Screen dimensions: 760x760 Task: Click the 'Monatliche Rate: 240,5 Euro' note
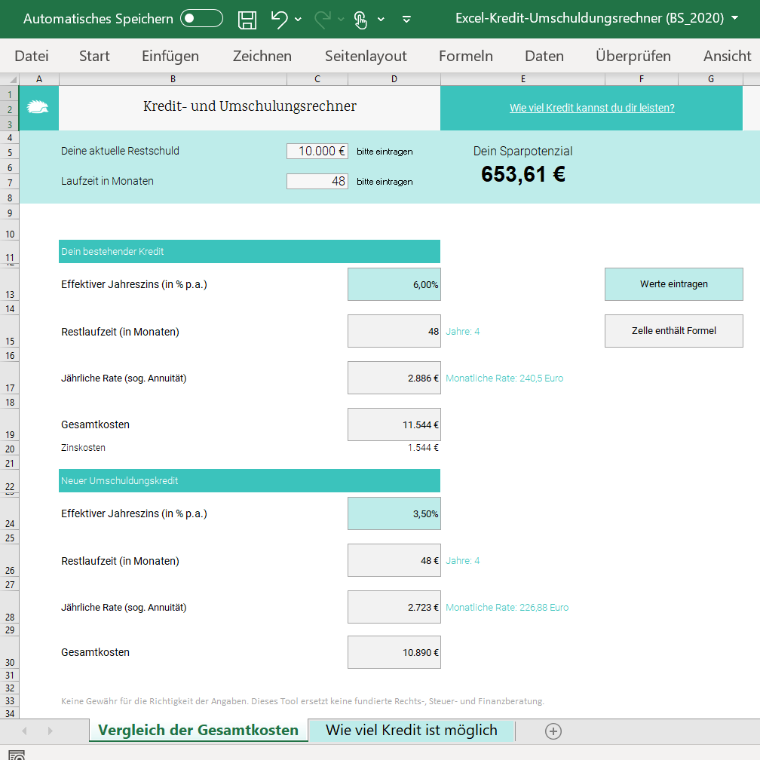point(504,378)
